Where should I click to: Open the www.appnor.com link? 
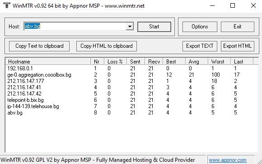[x=228, y=160]
